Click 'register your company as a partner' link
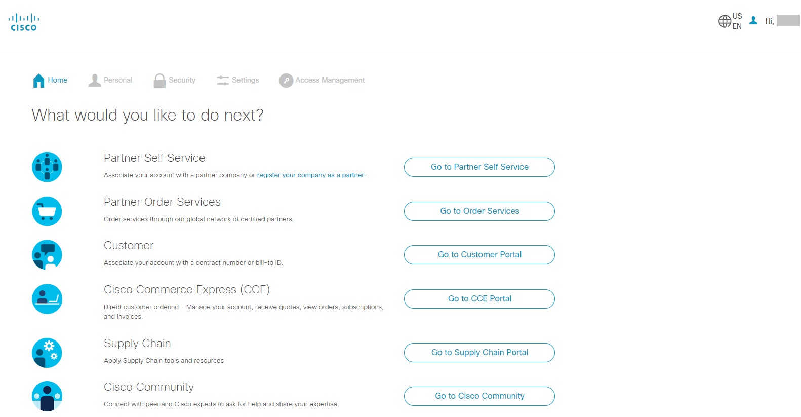The image size is (801, 417). pyautogui.click(x=310, y=175)
